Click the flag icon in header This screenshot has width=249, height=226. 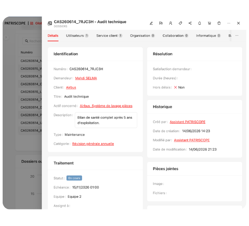coord(161,23)
